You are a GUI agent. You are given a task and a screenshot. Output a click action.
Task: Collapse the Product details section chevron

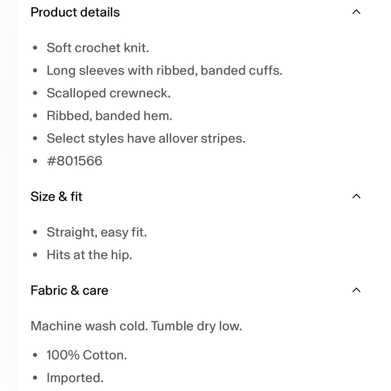point(356,12)
